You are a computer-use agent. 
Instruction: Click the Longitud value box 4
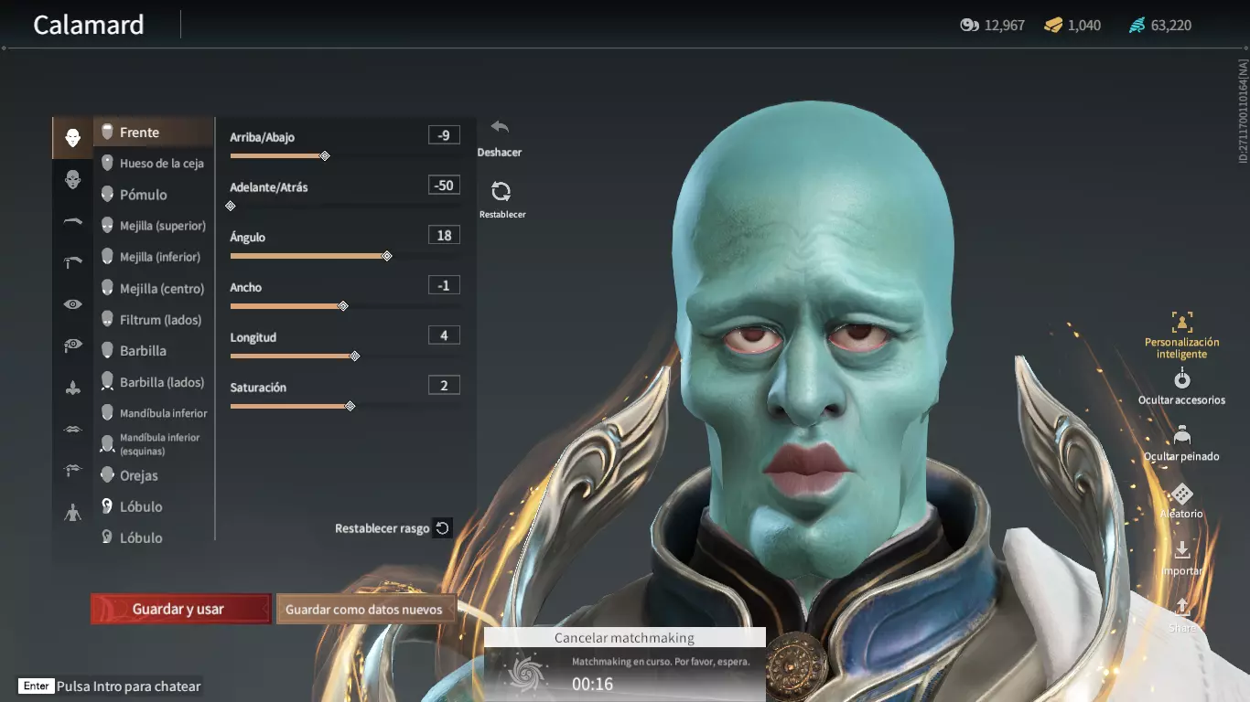point(444,335)
